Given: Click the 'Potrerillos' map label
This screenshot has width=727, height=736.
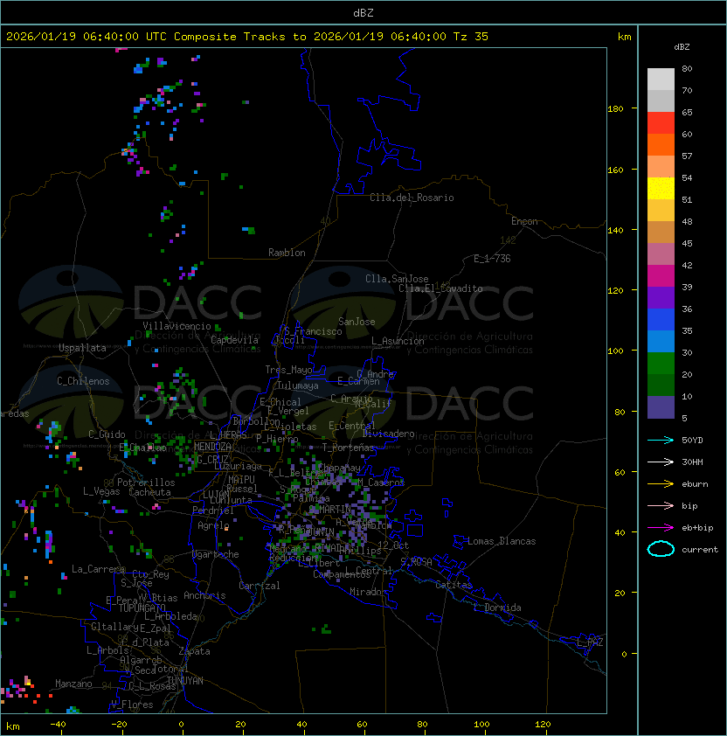Looking at the screenshot, I should (x=146, y=483).
